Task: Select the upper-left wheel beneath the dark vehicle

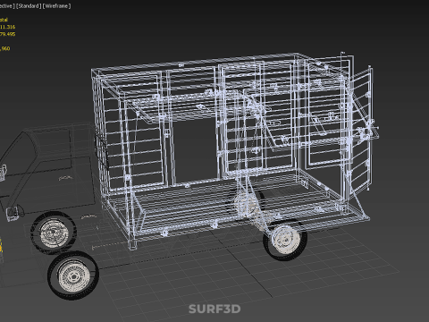Action: pyautogui.click(x=54, y=233)
